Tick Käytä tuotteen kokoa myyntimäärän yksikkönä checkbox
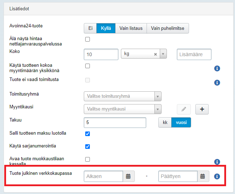The height and width of the screenshot is (194, 235). [x=87, y=66]
